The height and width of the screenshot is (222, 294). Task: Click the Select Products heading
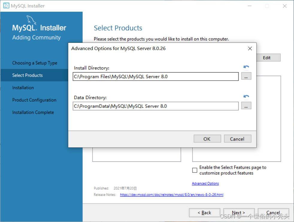pos(118,28)
